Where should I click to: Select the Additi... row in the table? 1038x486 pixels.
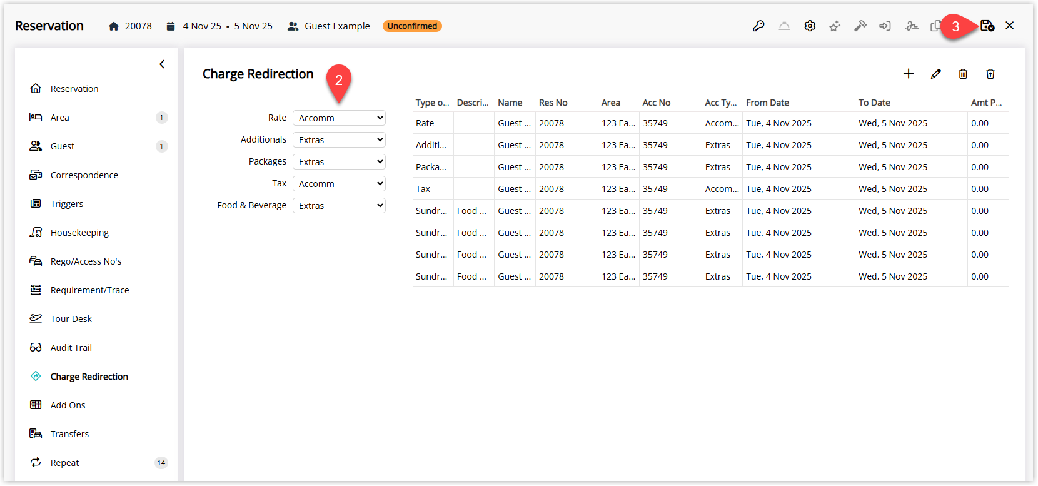711,145
